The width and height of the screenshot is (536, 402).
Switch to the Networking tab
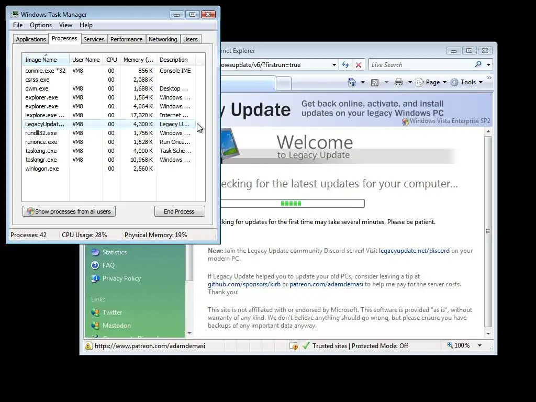pos(163,39)
